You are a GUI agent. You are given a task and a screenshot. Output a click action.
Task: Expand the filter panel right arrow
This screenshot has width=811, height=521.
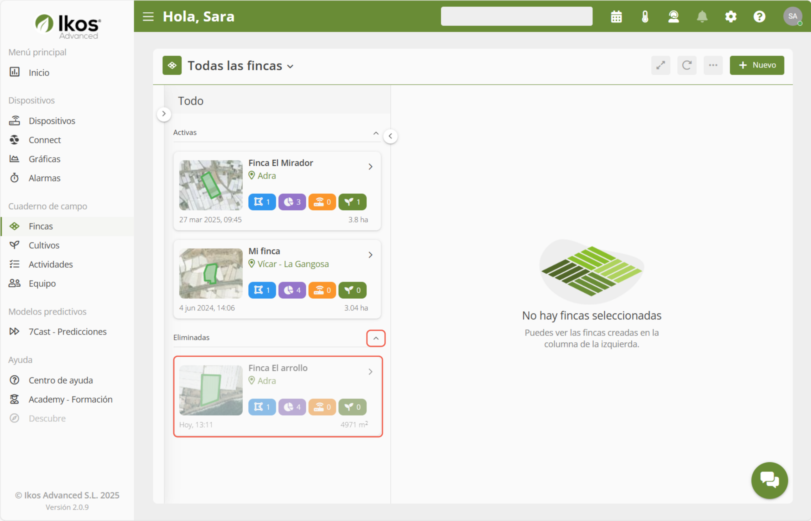(x=164, y=114)
